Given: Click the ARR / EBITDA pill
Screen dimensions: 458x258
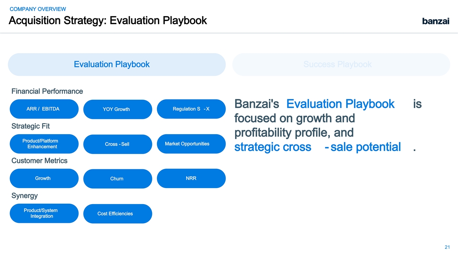Looking at the screenshot, I should click(44, 109).
